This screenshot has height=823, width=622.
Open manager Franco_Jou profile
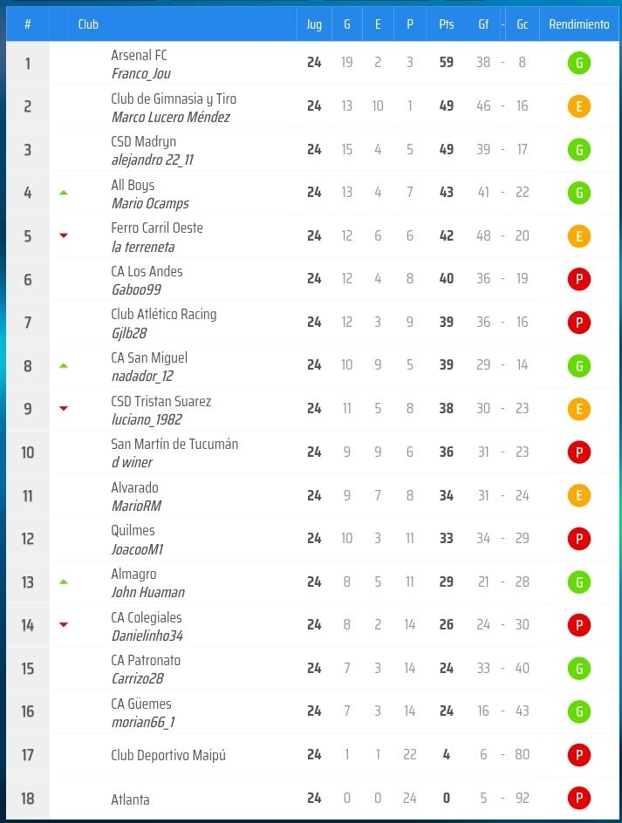pyautogui.click(x=140, y=74)
